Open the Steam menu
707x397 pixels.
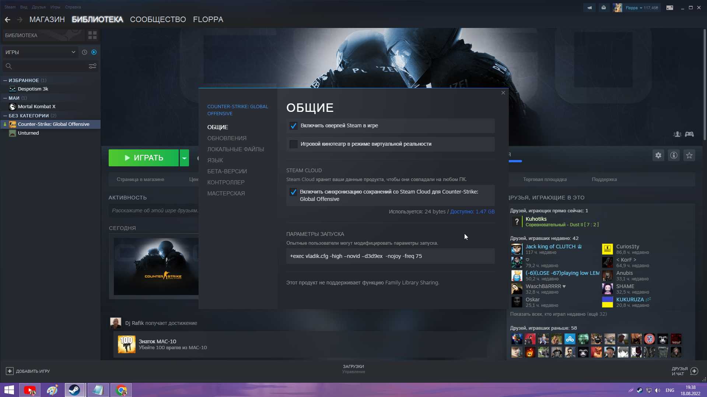[x=10, y=7]
